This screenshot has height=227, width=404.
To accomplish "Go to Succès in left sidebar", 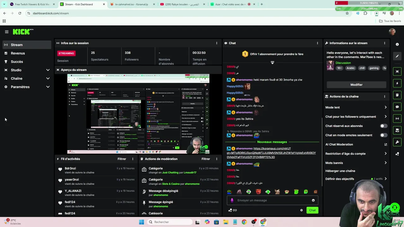I will [x=27, y=61].
